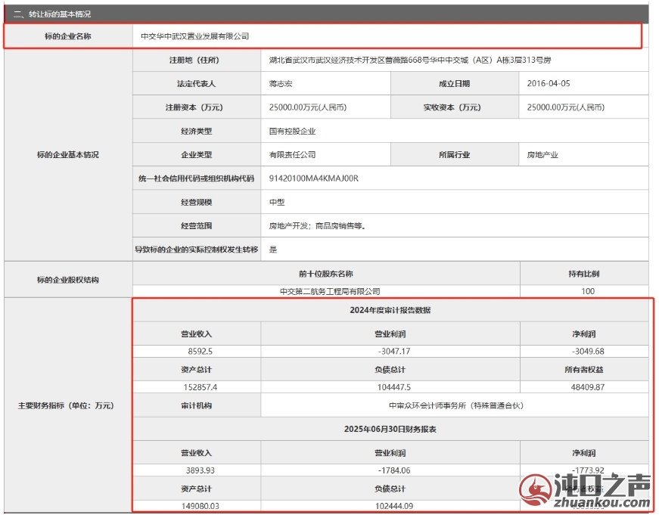This screenshot has height=515, width=659.
Task: Click the 2024年度审计报告数据 heading
Action: (x=390, y=310)
